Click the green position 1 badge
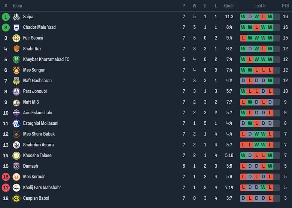Image resolution: width=292 pixels, height=208 pixels. coord(6,17)
